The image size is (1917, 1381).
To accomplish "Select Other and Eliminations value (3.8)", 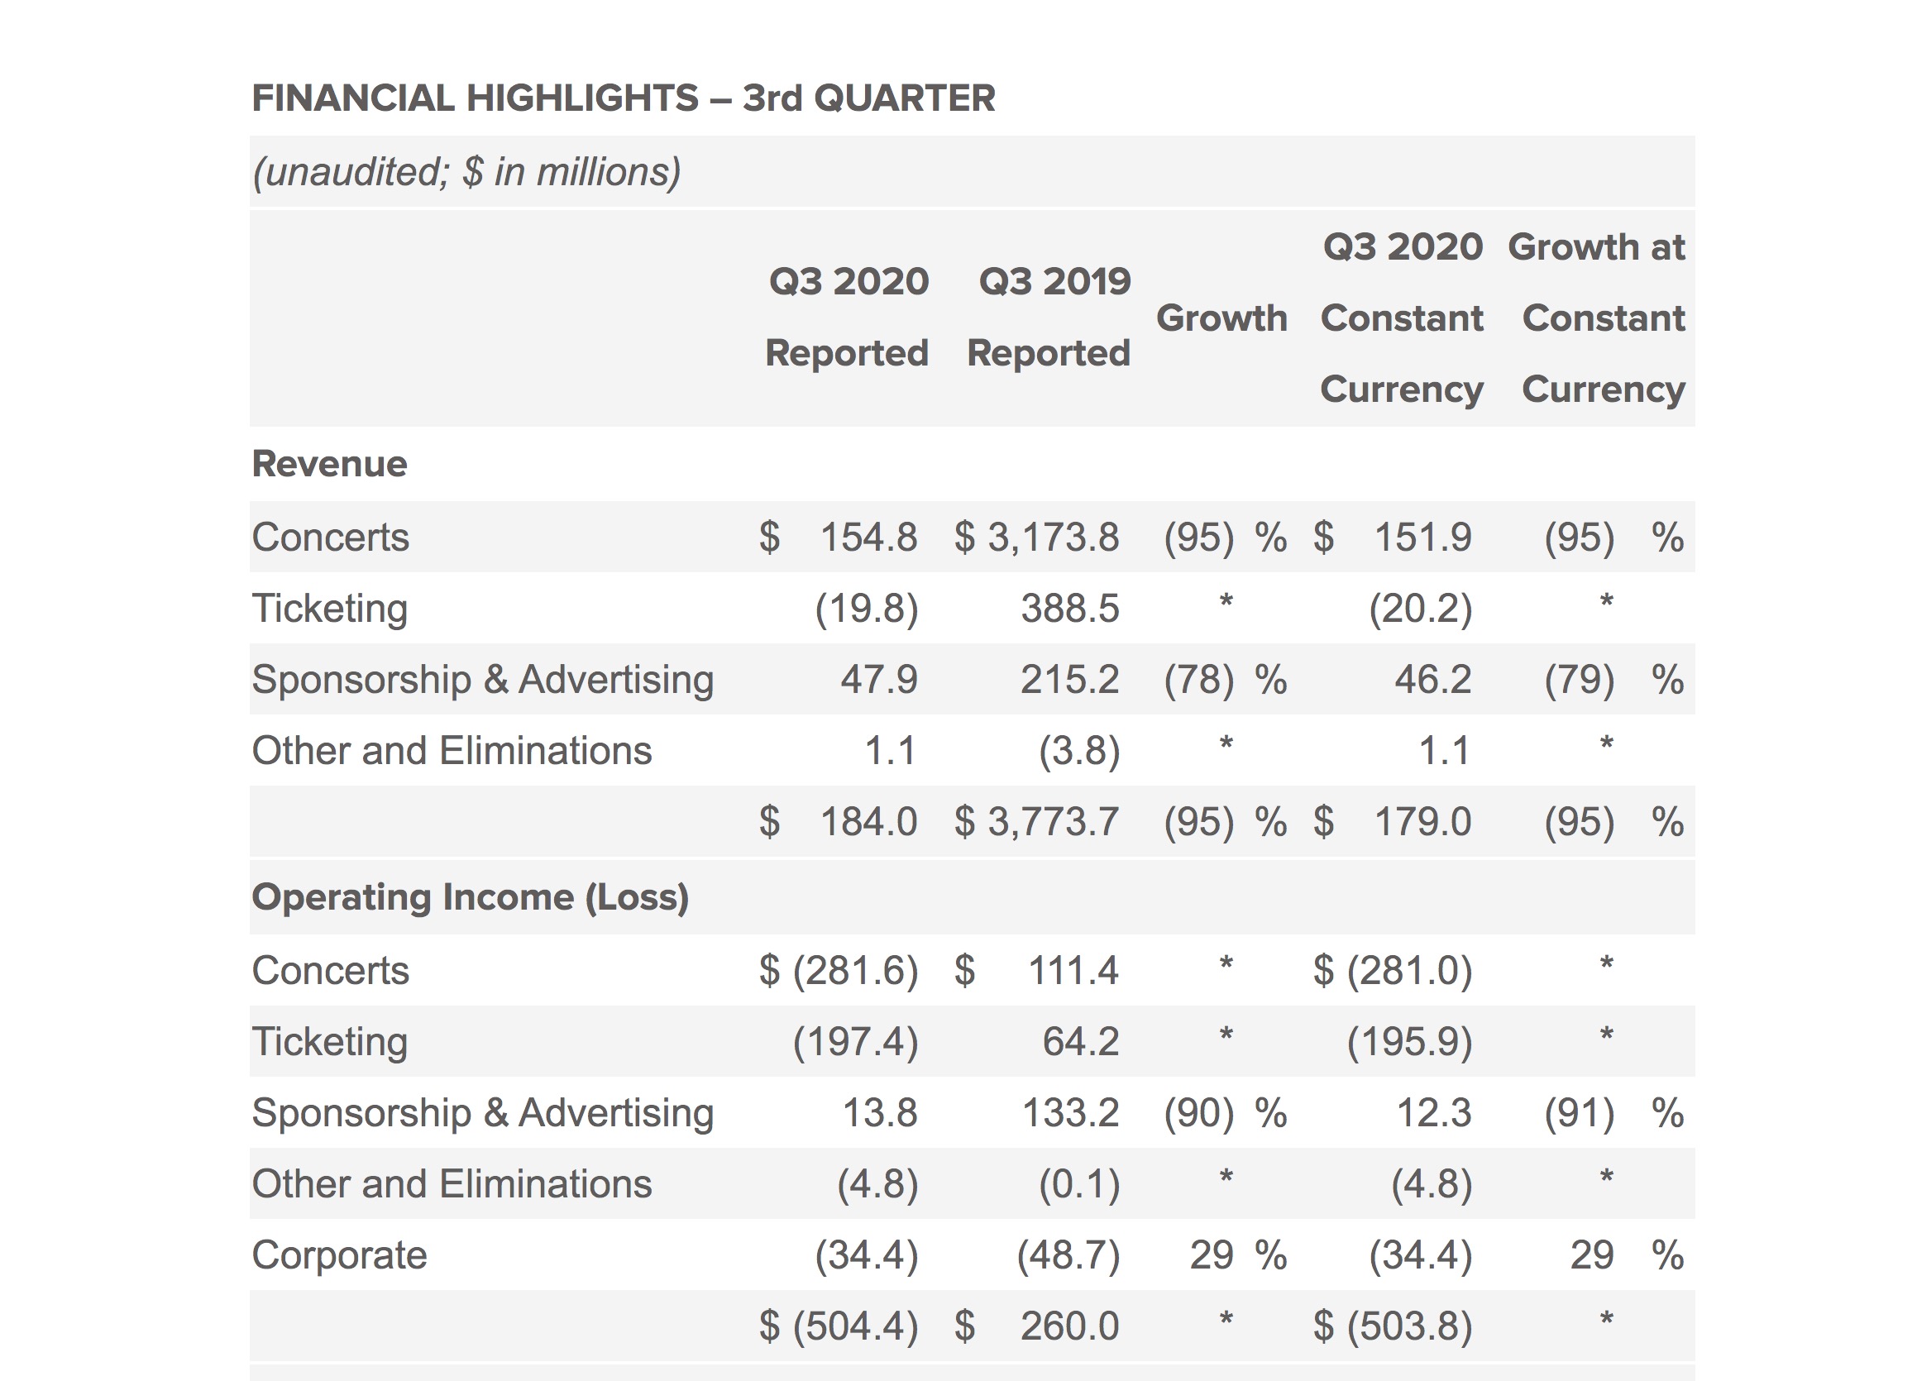I will (1078, 751).
